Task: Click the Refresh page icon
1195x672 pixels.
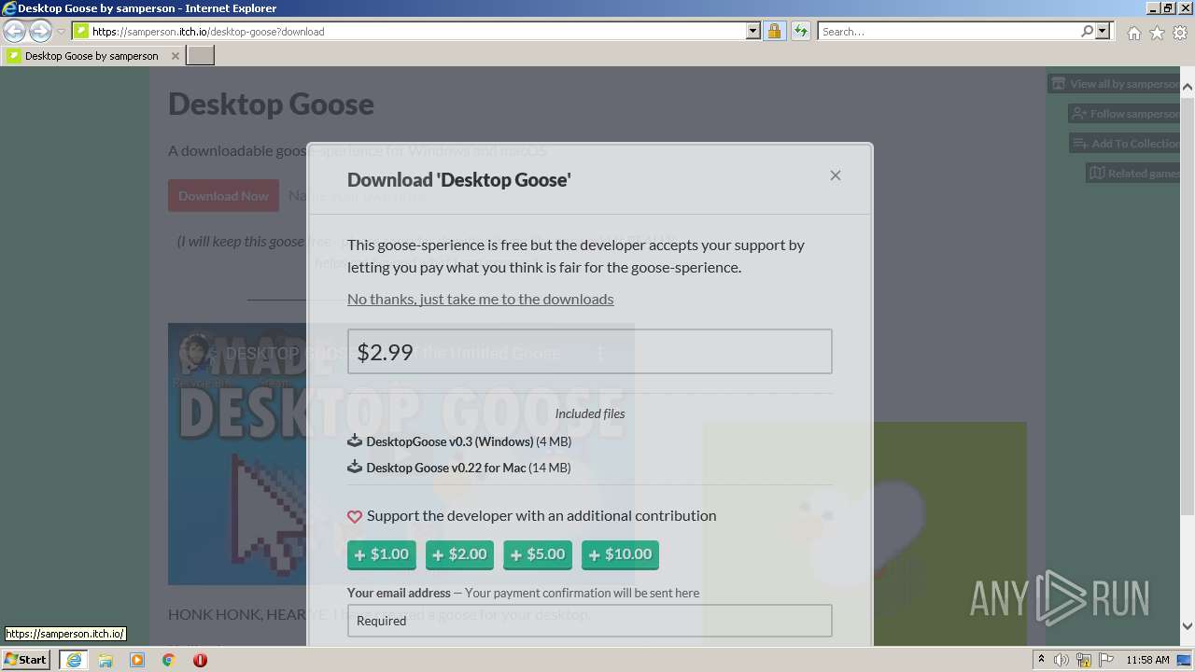Action: click(x=800, y=31)
